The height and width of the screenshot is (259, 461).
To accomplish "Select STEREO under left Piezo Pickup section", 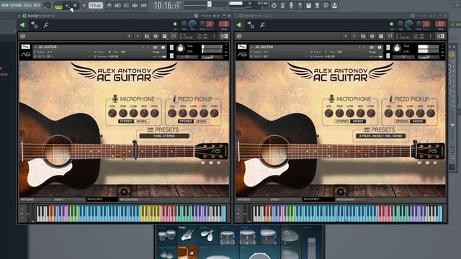I will 186,121.
